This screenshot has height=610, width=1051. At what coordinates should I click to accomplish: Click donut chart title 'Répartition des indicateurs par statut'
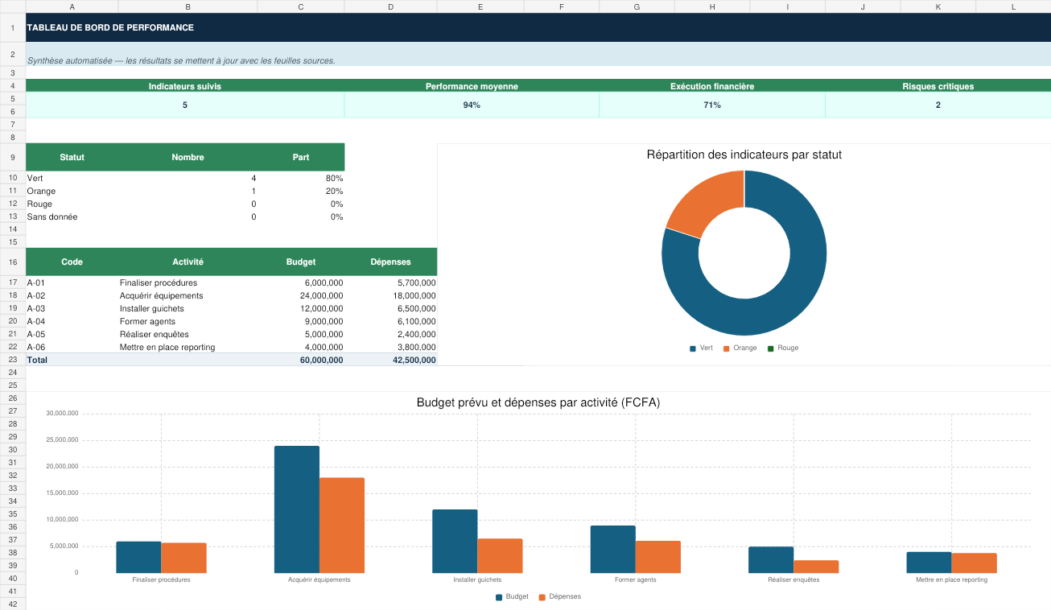744,155
